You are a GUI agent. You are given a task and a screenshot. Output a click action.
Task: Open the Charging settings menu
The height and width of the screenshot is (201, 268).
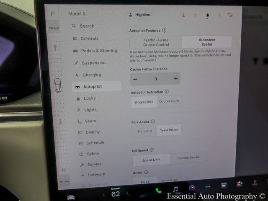coord(91,75)
